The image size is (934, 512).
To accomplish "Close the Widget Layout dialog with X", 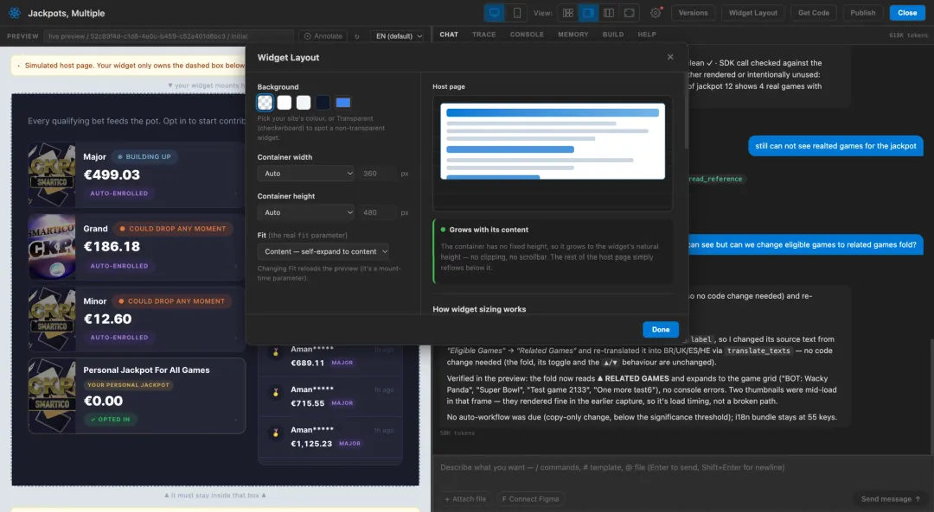I will click(x=670, y=57).
